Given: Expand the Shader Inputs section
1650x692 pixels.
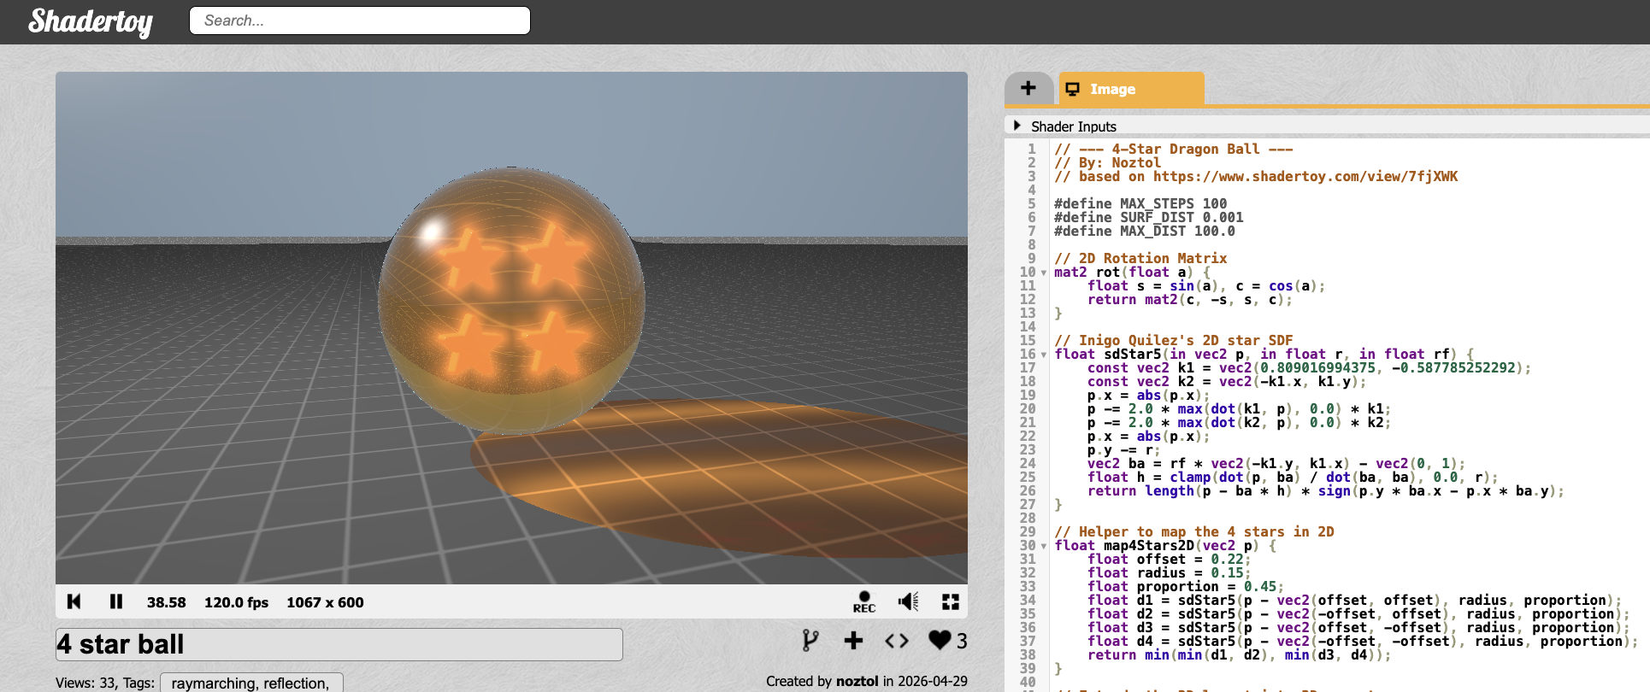Looking at the screenshot, I should [1017, 126].
